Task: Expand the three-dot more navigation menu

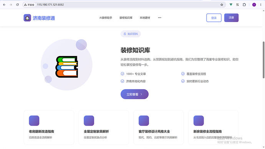Action: pos(159,18)
